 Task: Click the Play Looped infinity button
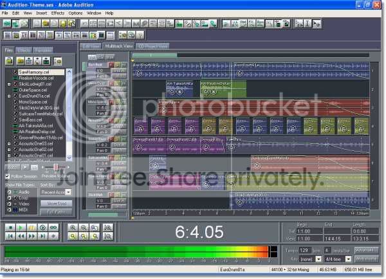(x=53, y=228)
